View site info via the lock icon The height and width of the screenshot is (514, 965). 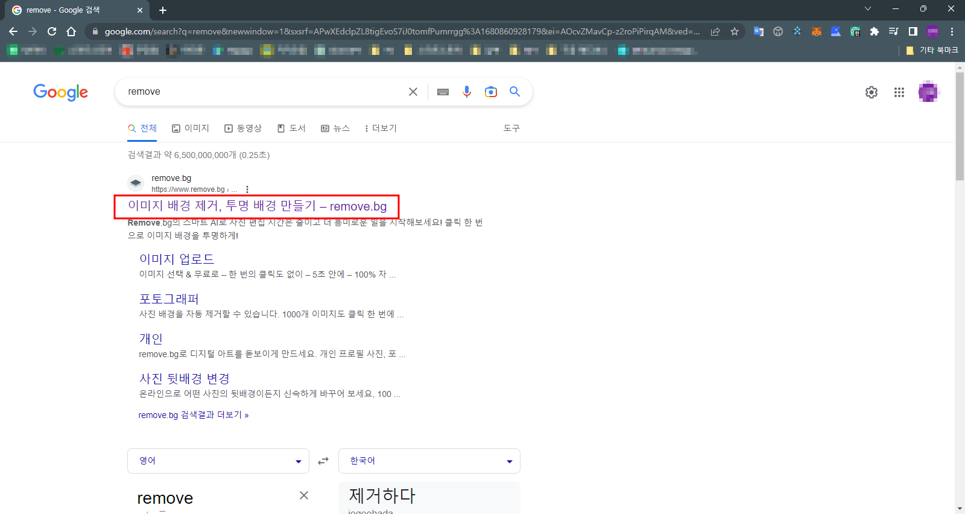pyautogui.click(x=95, y=31)
